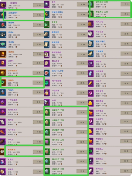132x176 pixels.
Task: Click the 锐金石 gold shard icon
Action: pos(90,83)
